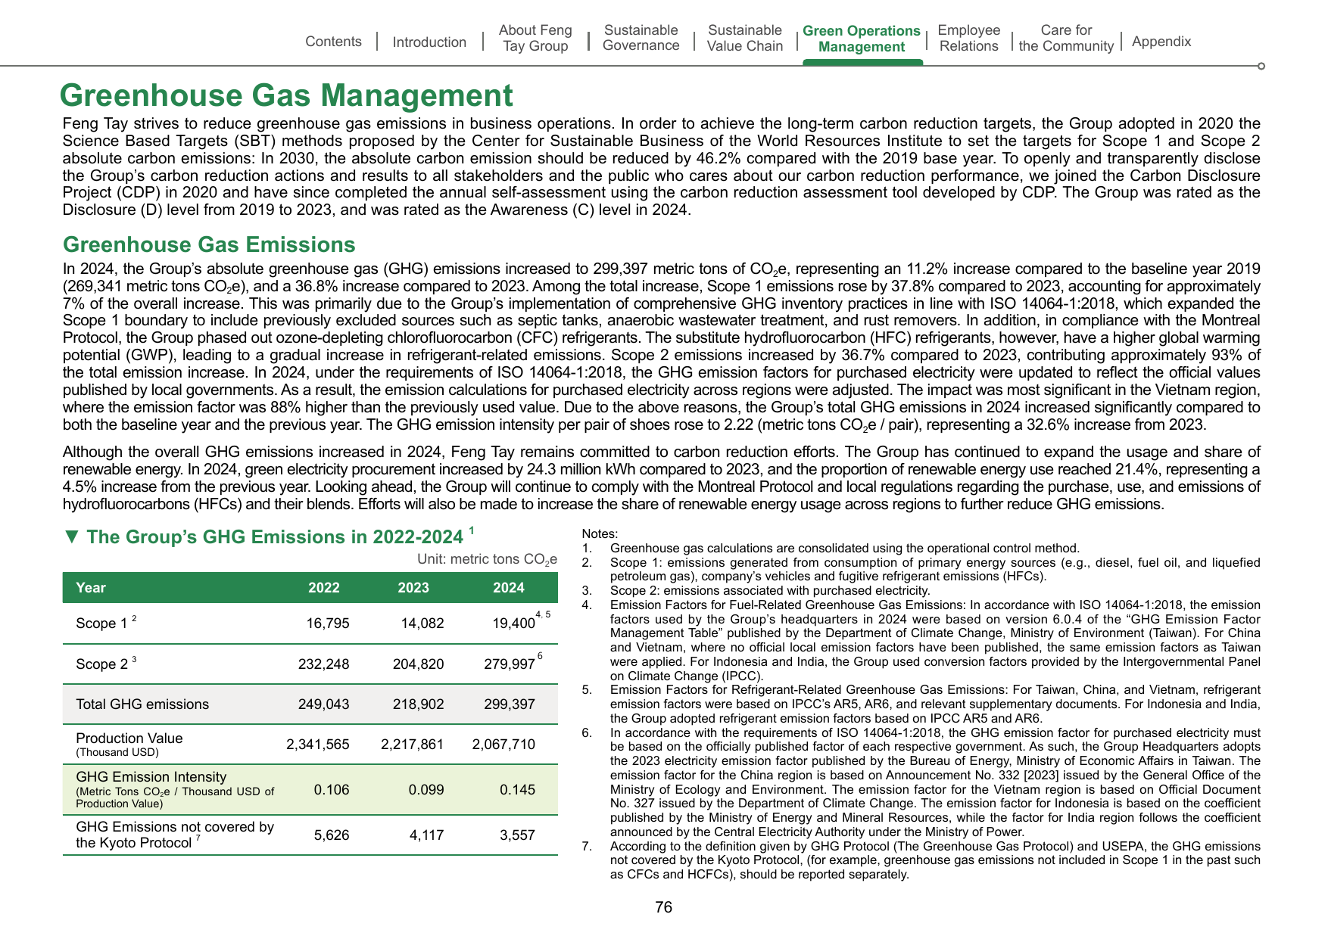Open the About Feng Tay Group tab
Screen dimensions: 1328x939
point(535,38)
